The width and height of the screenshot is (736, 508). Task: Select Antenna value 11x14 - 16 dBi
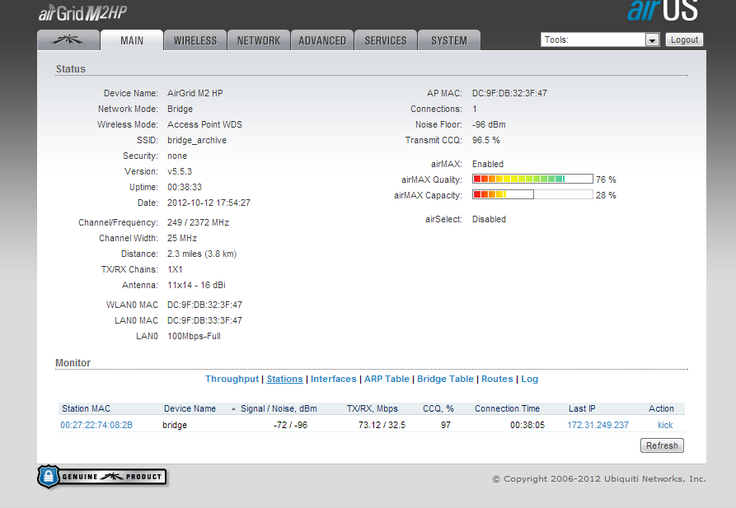(196, 285)
